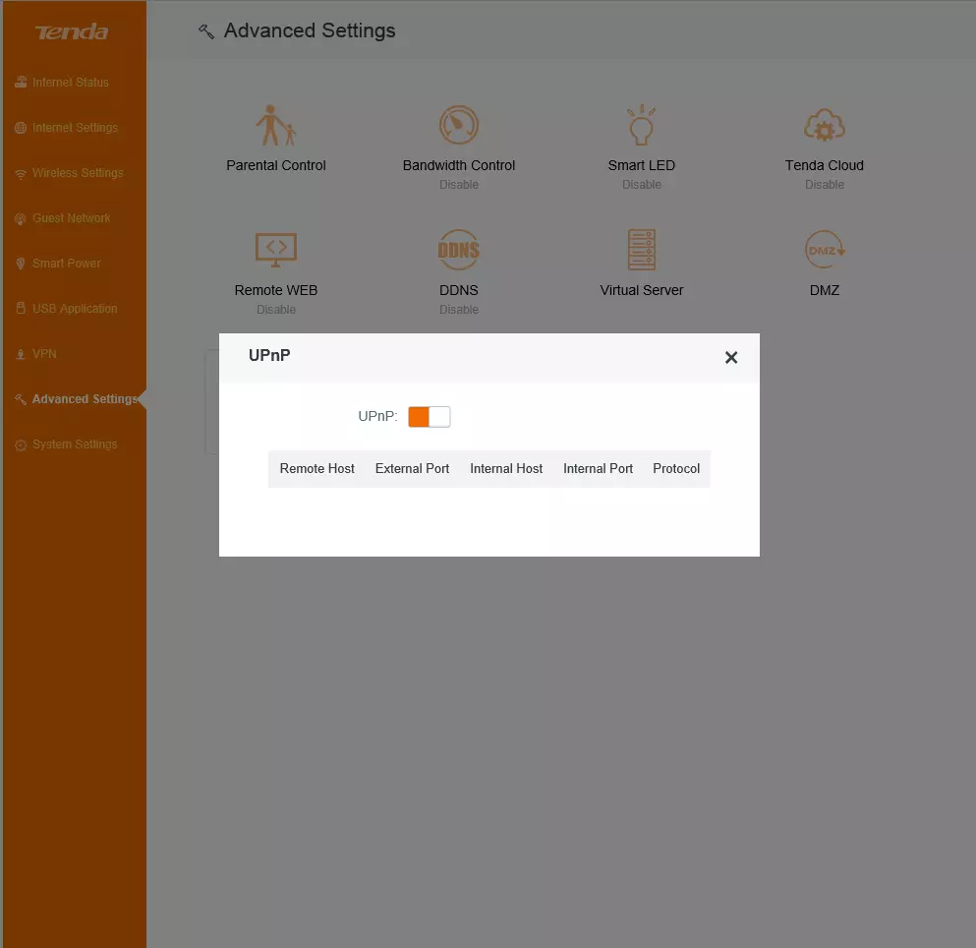This screenshot has width=976, height=948.
Task: Open the Bandwidth Control gauge icon
Action: pyautogui.click(x=459, y=125)
